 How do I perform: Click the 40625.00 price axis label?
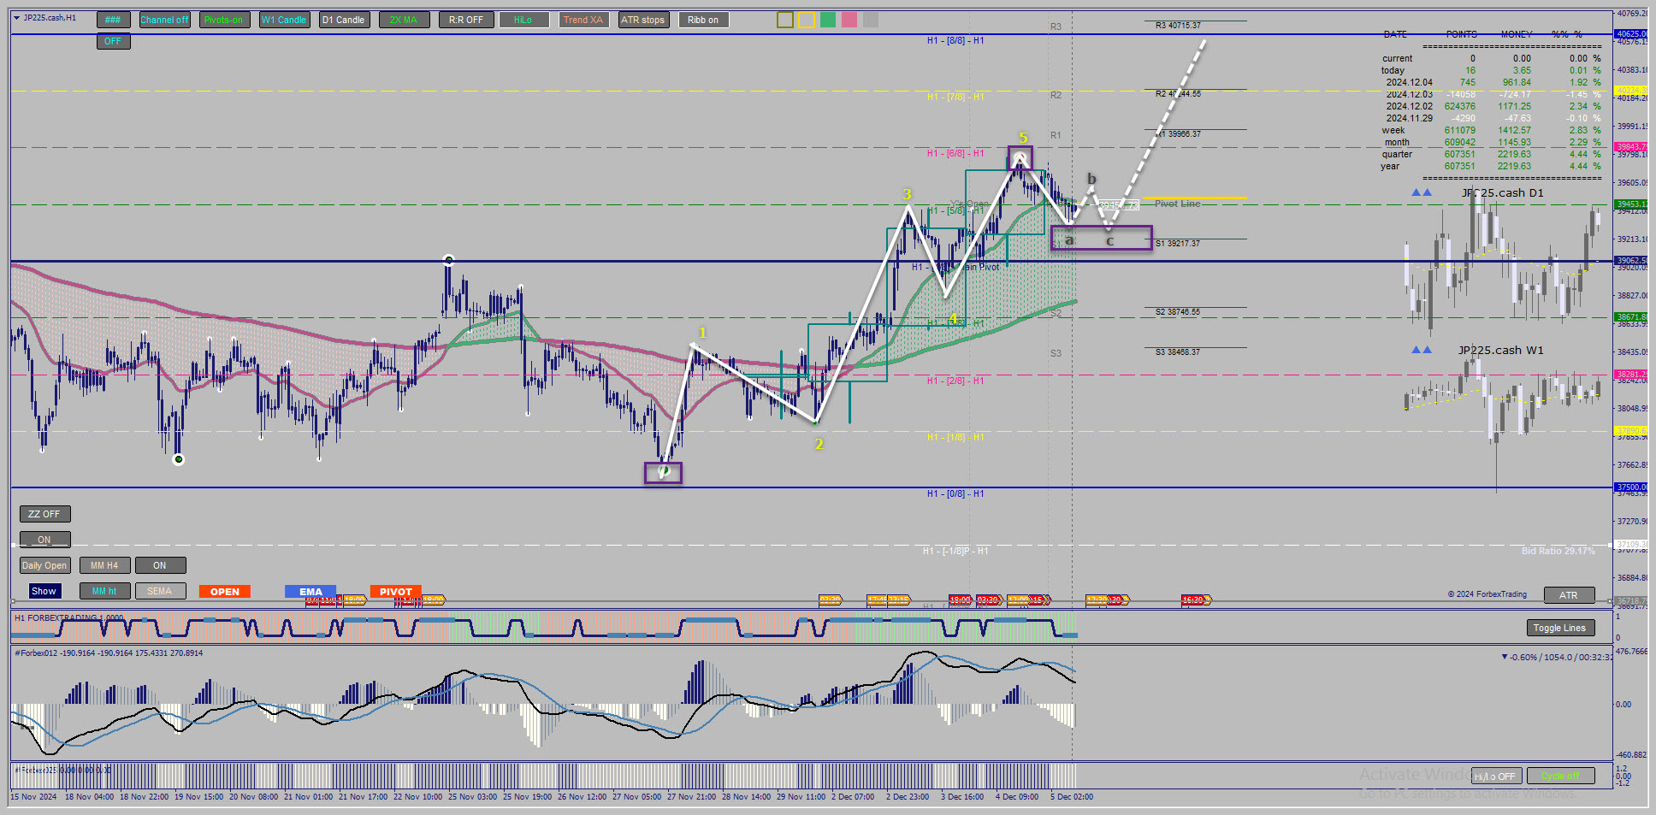coord(1630,34)
